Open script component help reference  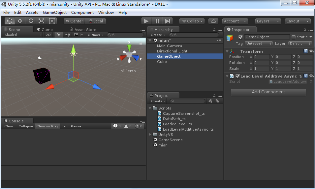[305, 76]
